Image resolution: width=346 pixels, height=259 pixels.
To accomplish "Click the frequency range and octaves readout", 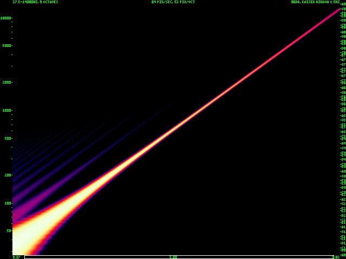I will point(35,2).
